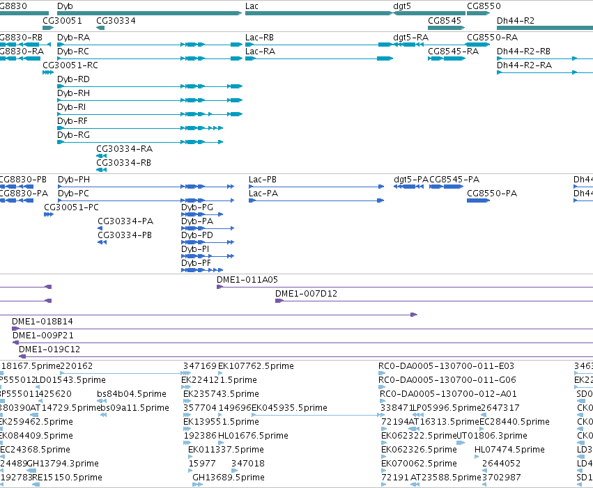The height and width of the screenshot is (488, 593).
Task: Click the CG8550 gene label
Action: 484,6
